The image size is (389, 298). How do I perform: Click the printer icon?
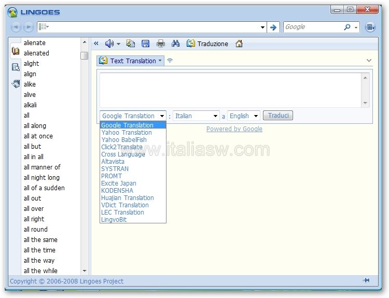coord(160,44)
